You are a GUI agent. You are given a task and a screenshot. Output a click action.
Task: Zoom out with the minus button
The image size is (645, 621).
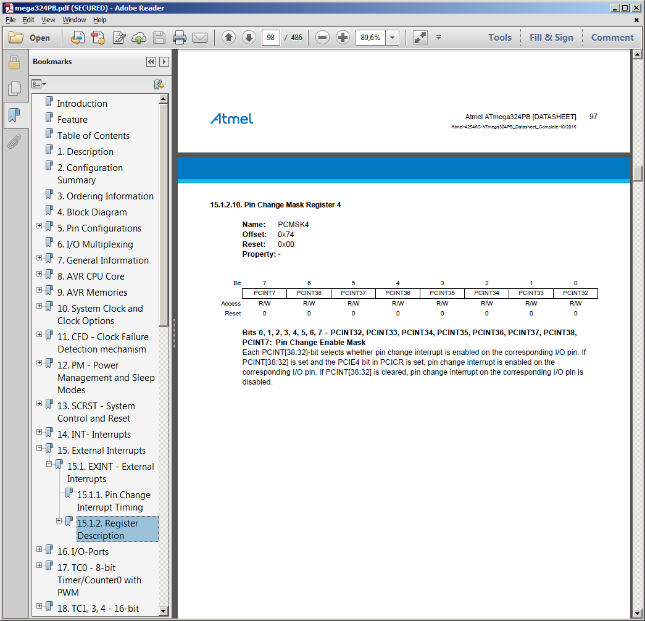click(x=322, y=38)
